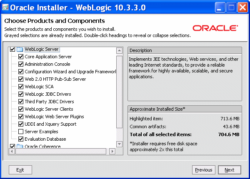Uncheck WebLogic Web Server Plugins
Screen dimensions: 250x179
click(x=21, y=117)
